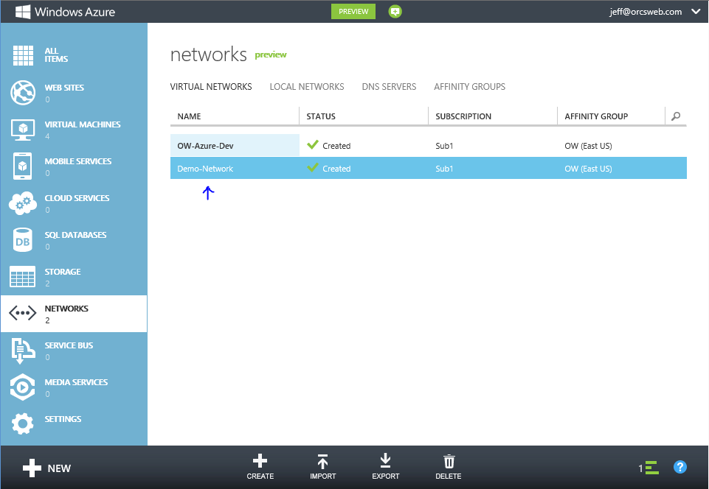The height and width of the screenshot is (489, 709).
Task: Go to MEDIA SERVICES in sidebar
Action: (x=77, y=382)
